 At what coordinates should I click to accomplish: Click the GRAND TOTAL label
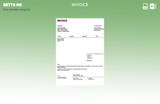[89, 61]
